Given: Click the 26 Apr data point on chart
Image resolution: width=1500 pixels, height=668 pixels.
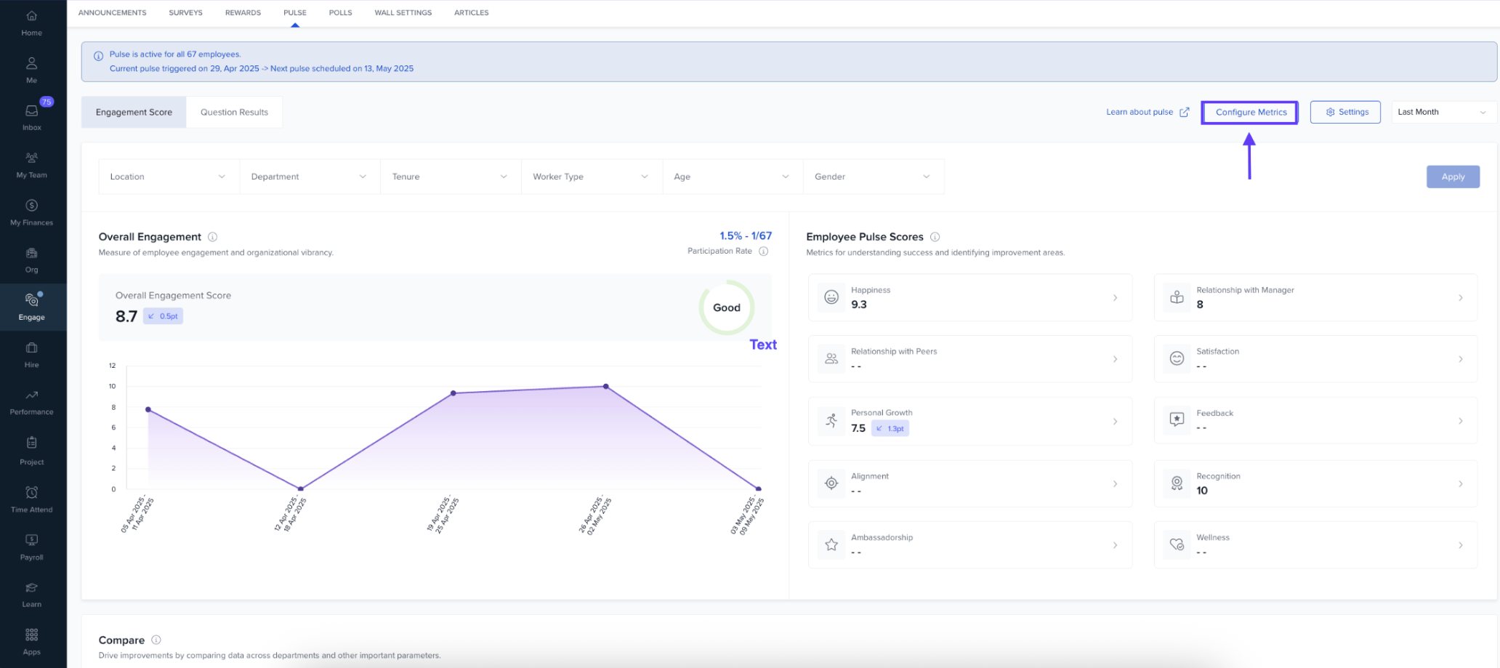Looking at the screenshot, I should tap(606, 387).
